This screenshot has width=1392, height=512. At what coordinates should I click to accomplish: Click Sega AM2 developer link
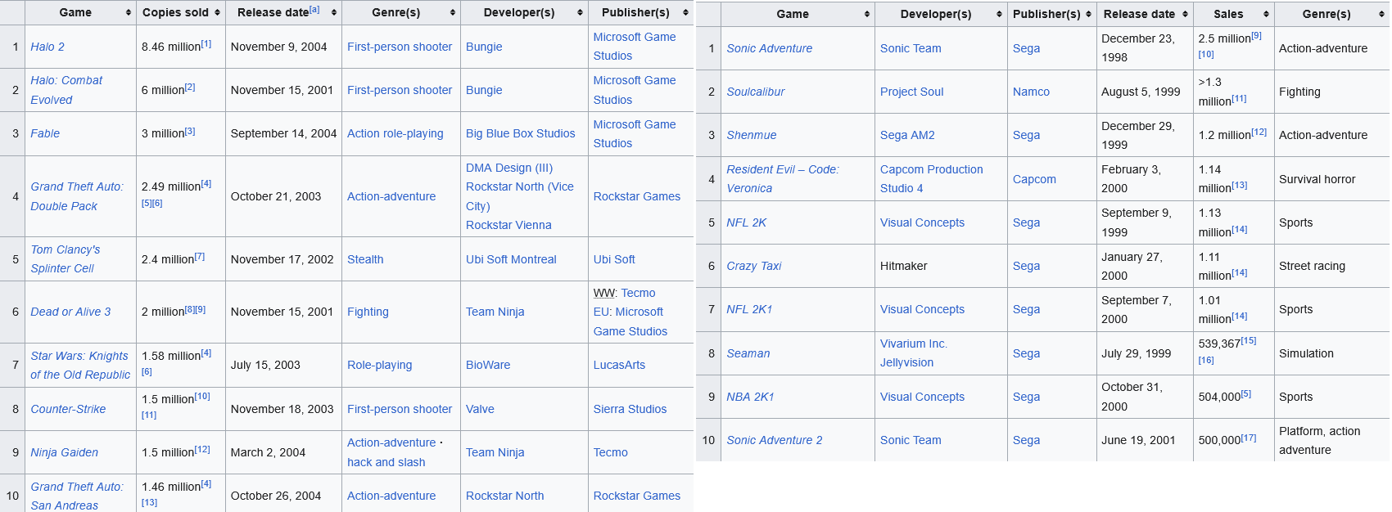[x=907, y=135]
